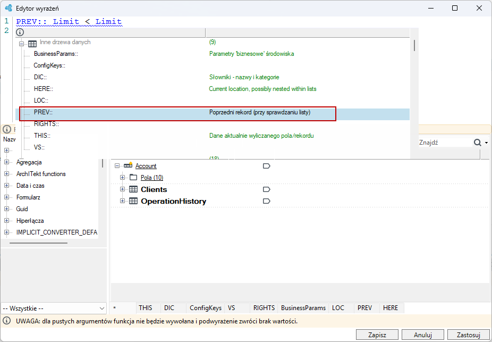Open the Account link in the tree
Screen dimensions: 492x342
pyautogui.click(x=146, y=166)
